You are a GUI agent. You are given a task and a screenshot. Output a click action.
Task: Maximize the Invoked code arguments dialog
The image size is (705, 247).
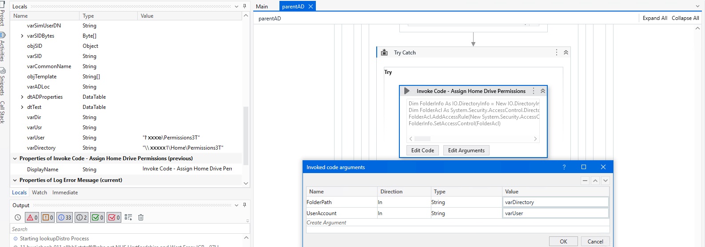point(584,167)
